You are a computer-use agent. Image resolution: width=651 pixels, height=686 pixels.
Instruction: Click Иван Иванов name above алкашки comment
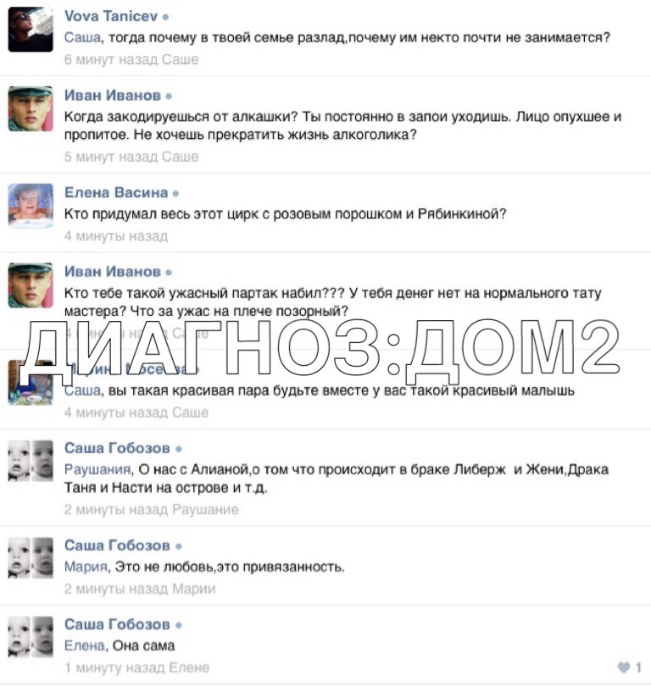coord(113,96)
